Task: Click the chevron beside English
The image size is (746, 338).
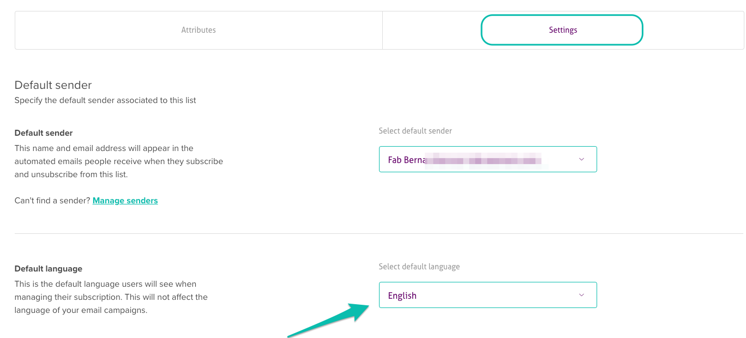Action: point(581,295)
